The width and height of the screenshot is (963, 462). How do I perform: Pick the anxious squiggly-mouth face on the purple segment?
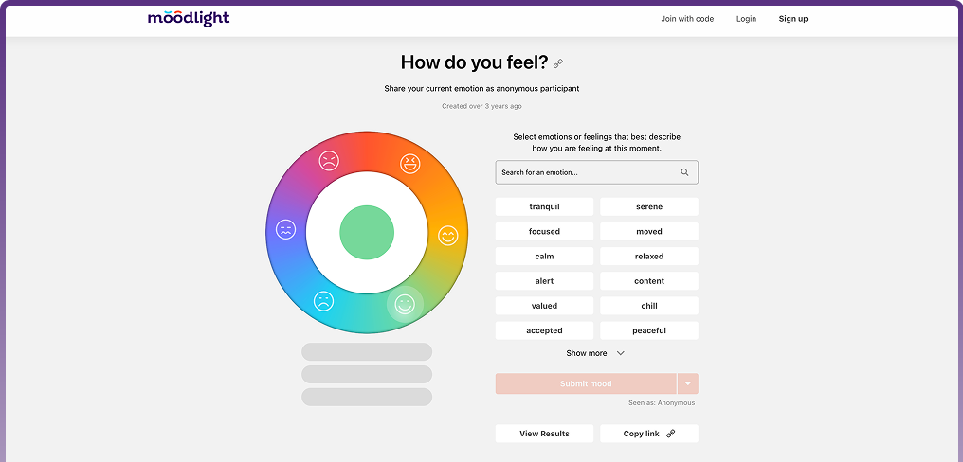pos(286,229)
